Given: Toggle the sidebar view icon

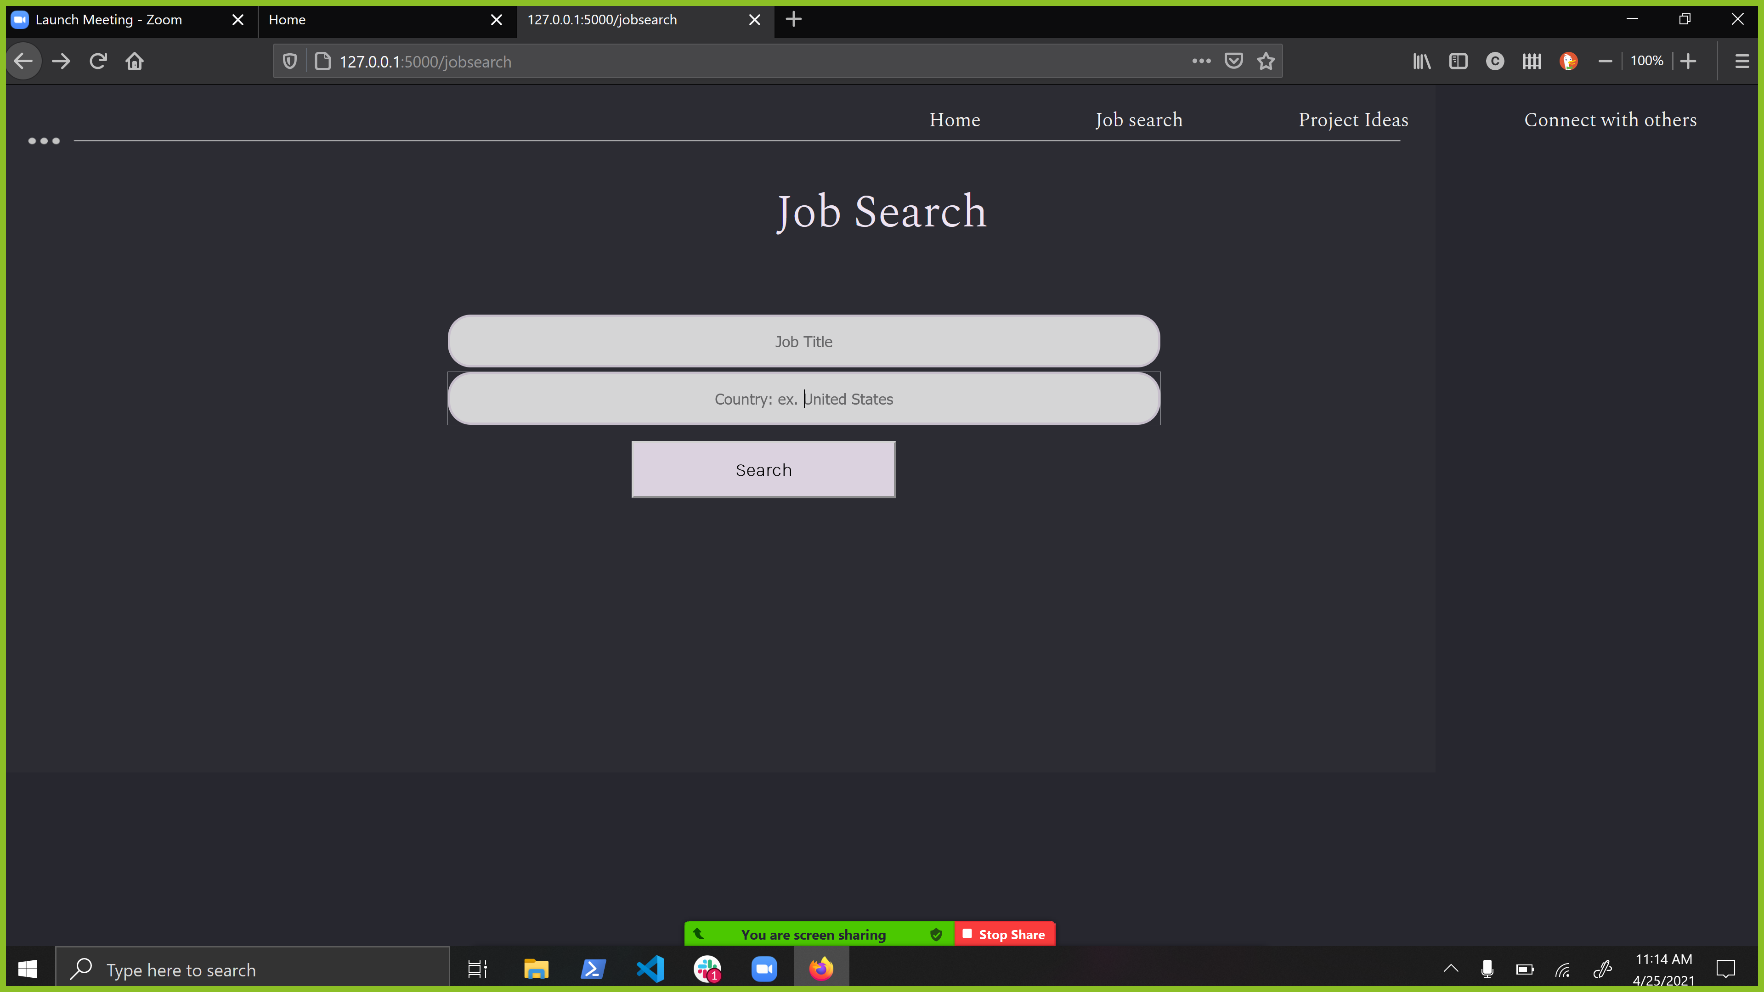Looking at the screenshot, I should pos(1458,62).
